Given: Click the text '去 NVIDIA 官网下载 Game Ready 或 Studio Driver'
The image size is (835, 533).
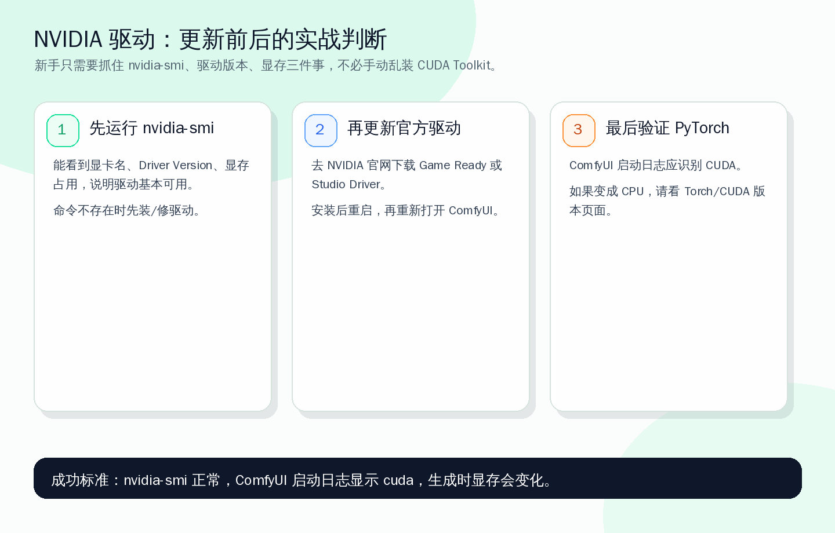Looking at the screenshot, I should click(407, 174).
